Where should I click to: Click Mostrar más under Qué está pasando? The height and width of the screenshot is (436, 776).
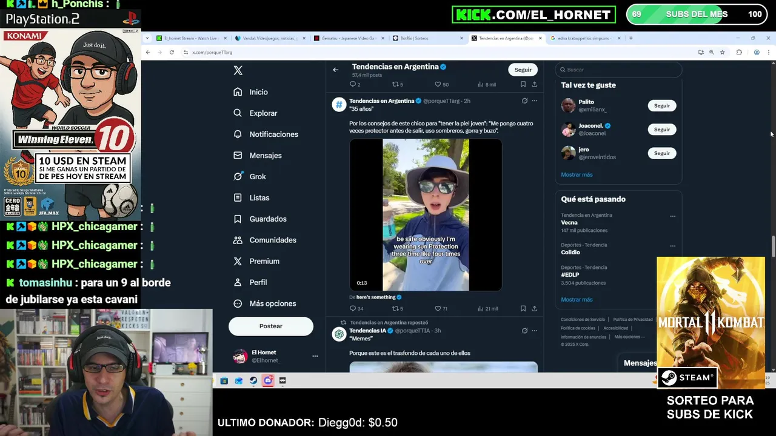pos(577,300)
